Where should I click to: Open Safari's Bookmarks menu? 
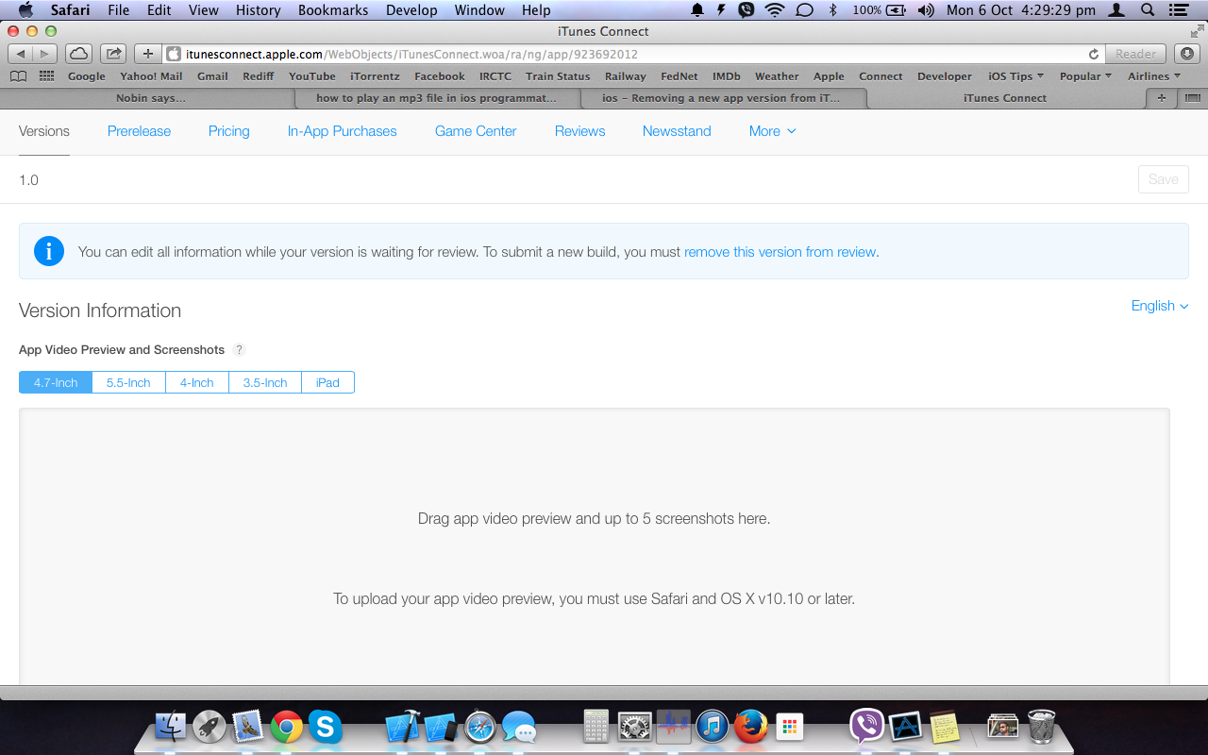coord(333,10)
